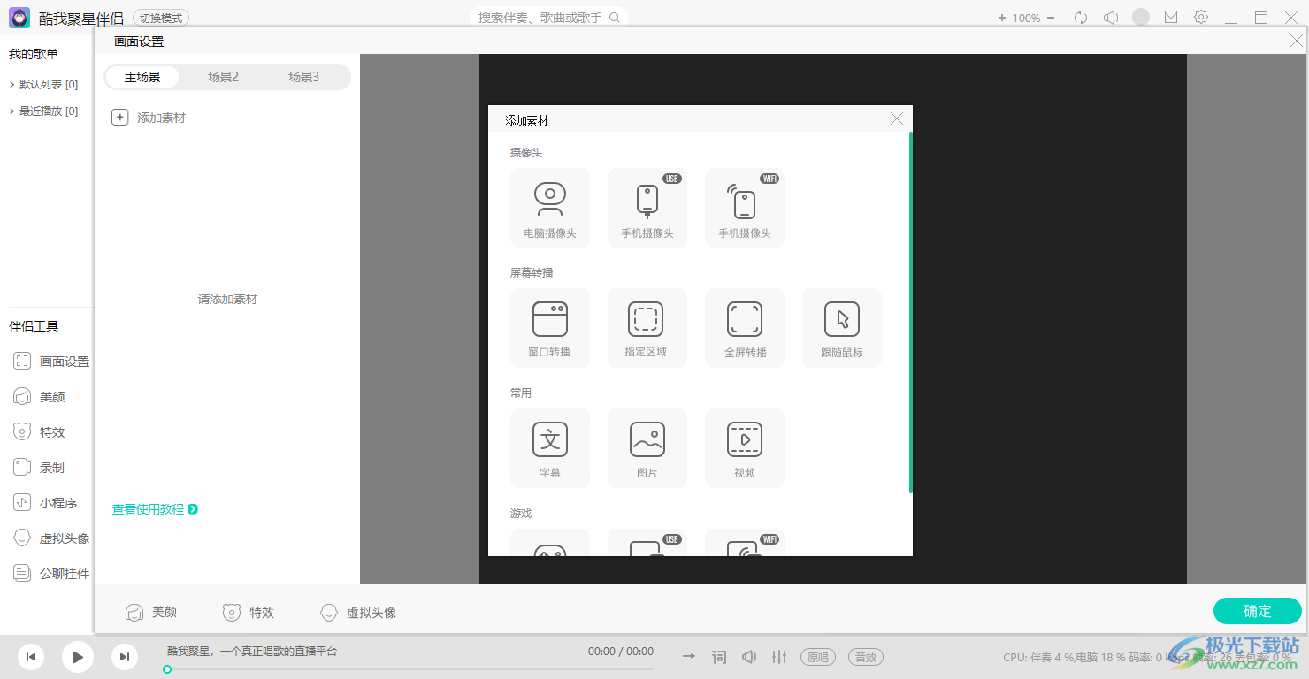Toggle the play order arrow icon
1309x679 pixels.
tap(689, 657)
